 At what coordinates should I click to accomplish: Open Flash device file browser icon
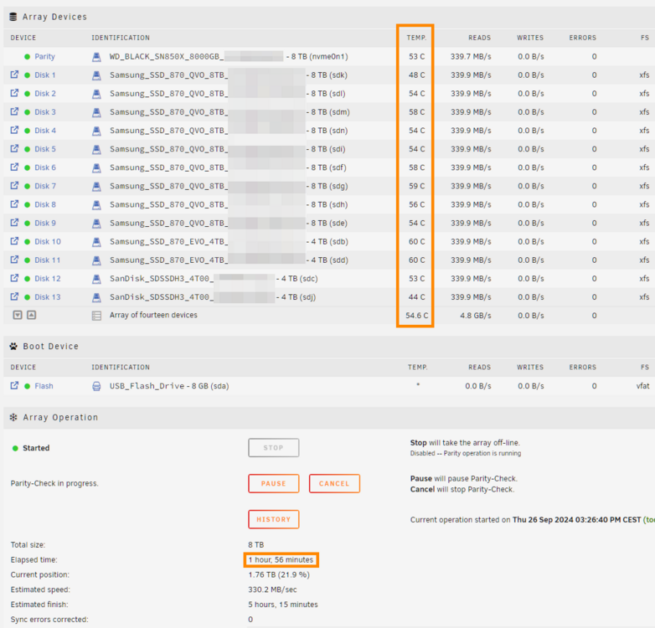[14, 385]
